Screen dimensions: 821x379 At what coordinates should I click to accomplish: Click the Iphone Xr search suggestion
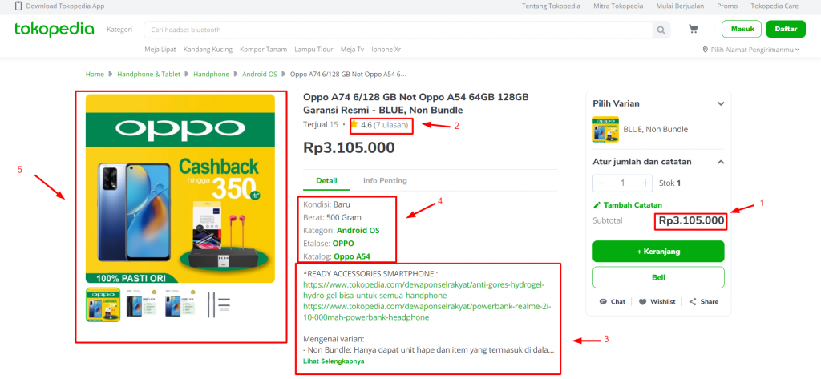386,50
